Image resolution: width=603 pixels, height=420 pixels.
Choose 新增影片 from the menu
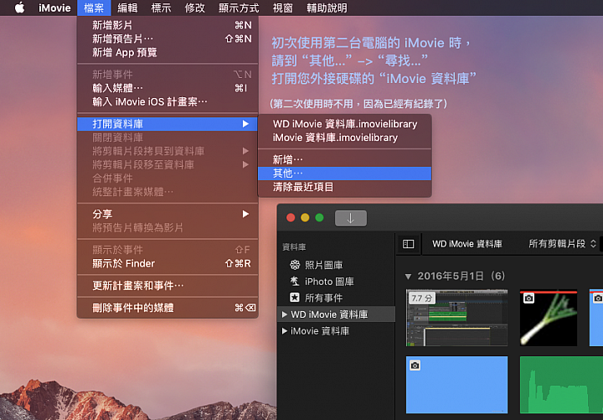(167, 25)
